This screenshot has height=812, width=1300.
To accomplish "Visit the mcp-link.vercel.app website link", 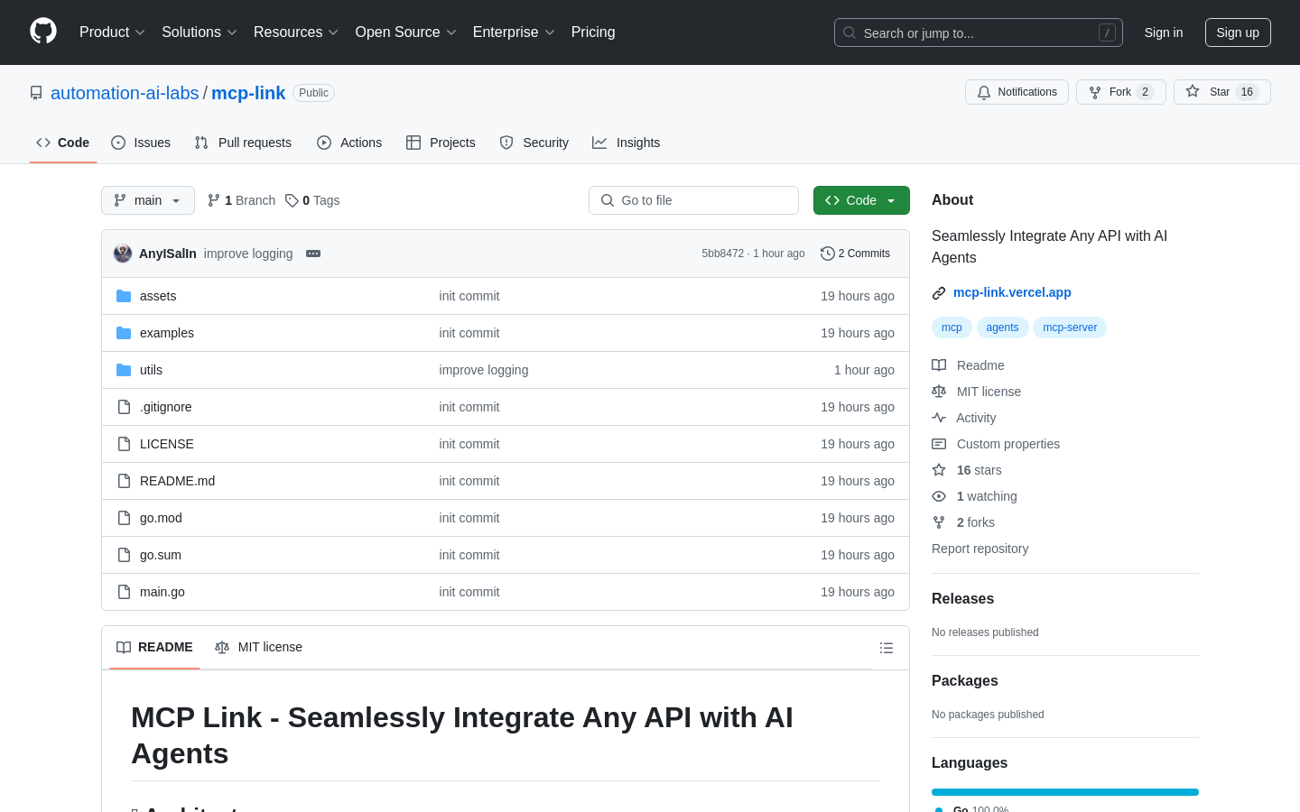I will (1012, 292).
